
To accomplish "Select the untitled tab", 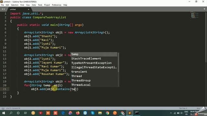I will 19,9.
